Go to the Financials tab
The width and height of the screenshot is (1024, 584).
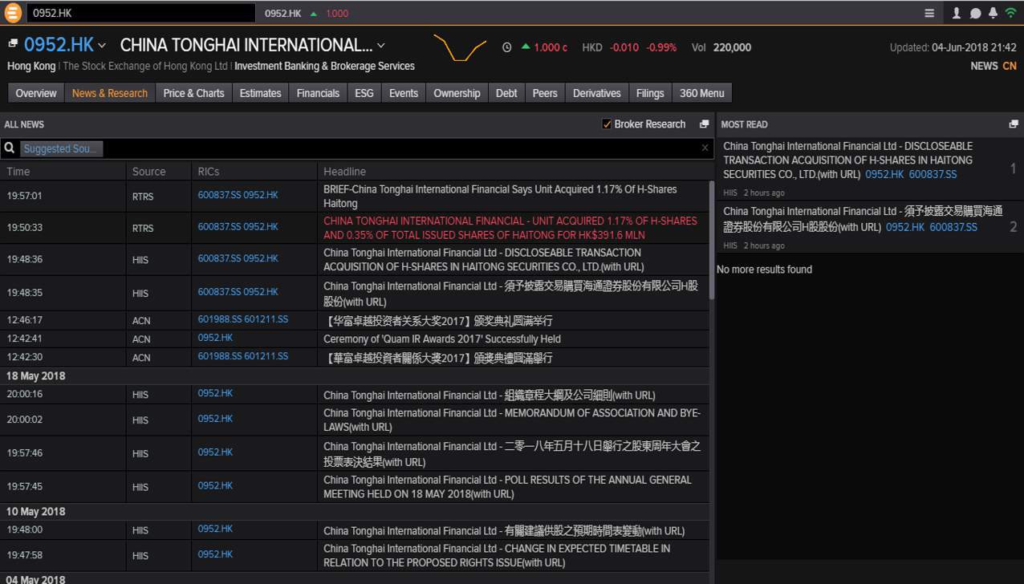point(318,93)
